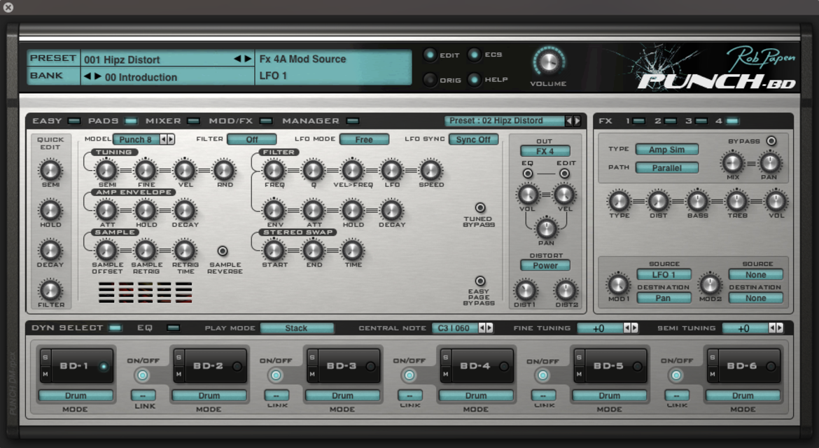The width and height of the screenshot is (819, 448).
Task: Open the MOD/FX page tab
Action: click(x=240, y=121)
